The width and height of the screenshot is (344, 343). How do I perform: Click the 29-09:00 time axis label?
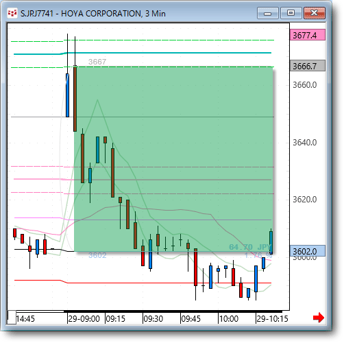coord(84,318)
